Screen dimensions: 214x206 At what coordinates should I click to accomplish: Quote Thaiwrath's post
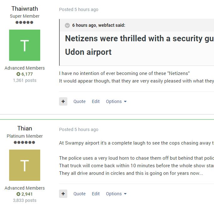coord(80,101)
